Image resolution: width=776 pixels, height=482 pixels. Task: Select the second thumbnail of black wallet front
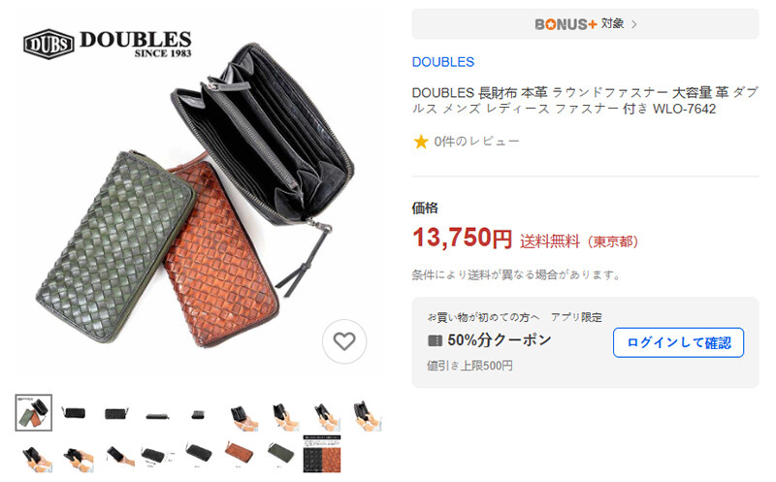(x=74, y=412)
